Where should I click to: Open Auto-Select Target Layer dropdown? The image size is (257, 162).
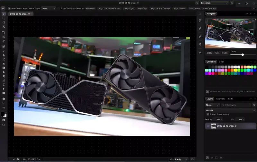point(49,8)
